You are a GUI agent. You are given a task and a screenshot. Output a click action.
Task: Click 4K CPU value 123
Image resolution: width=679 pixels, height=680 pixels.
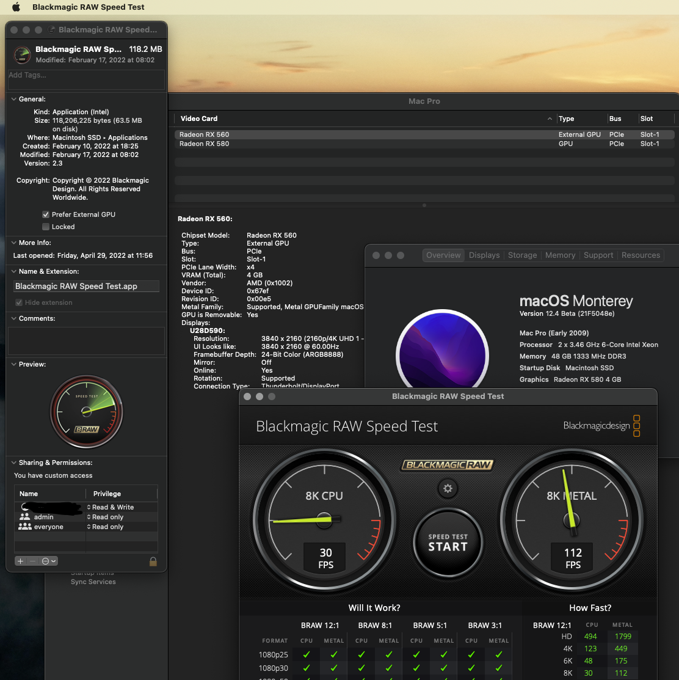click(590, 648)
